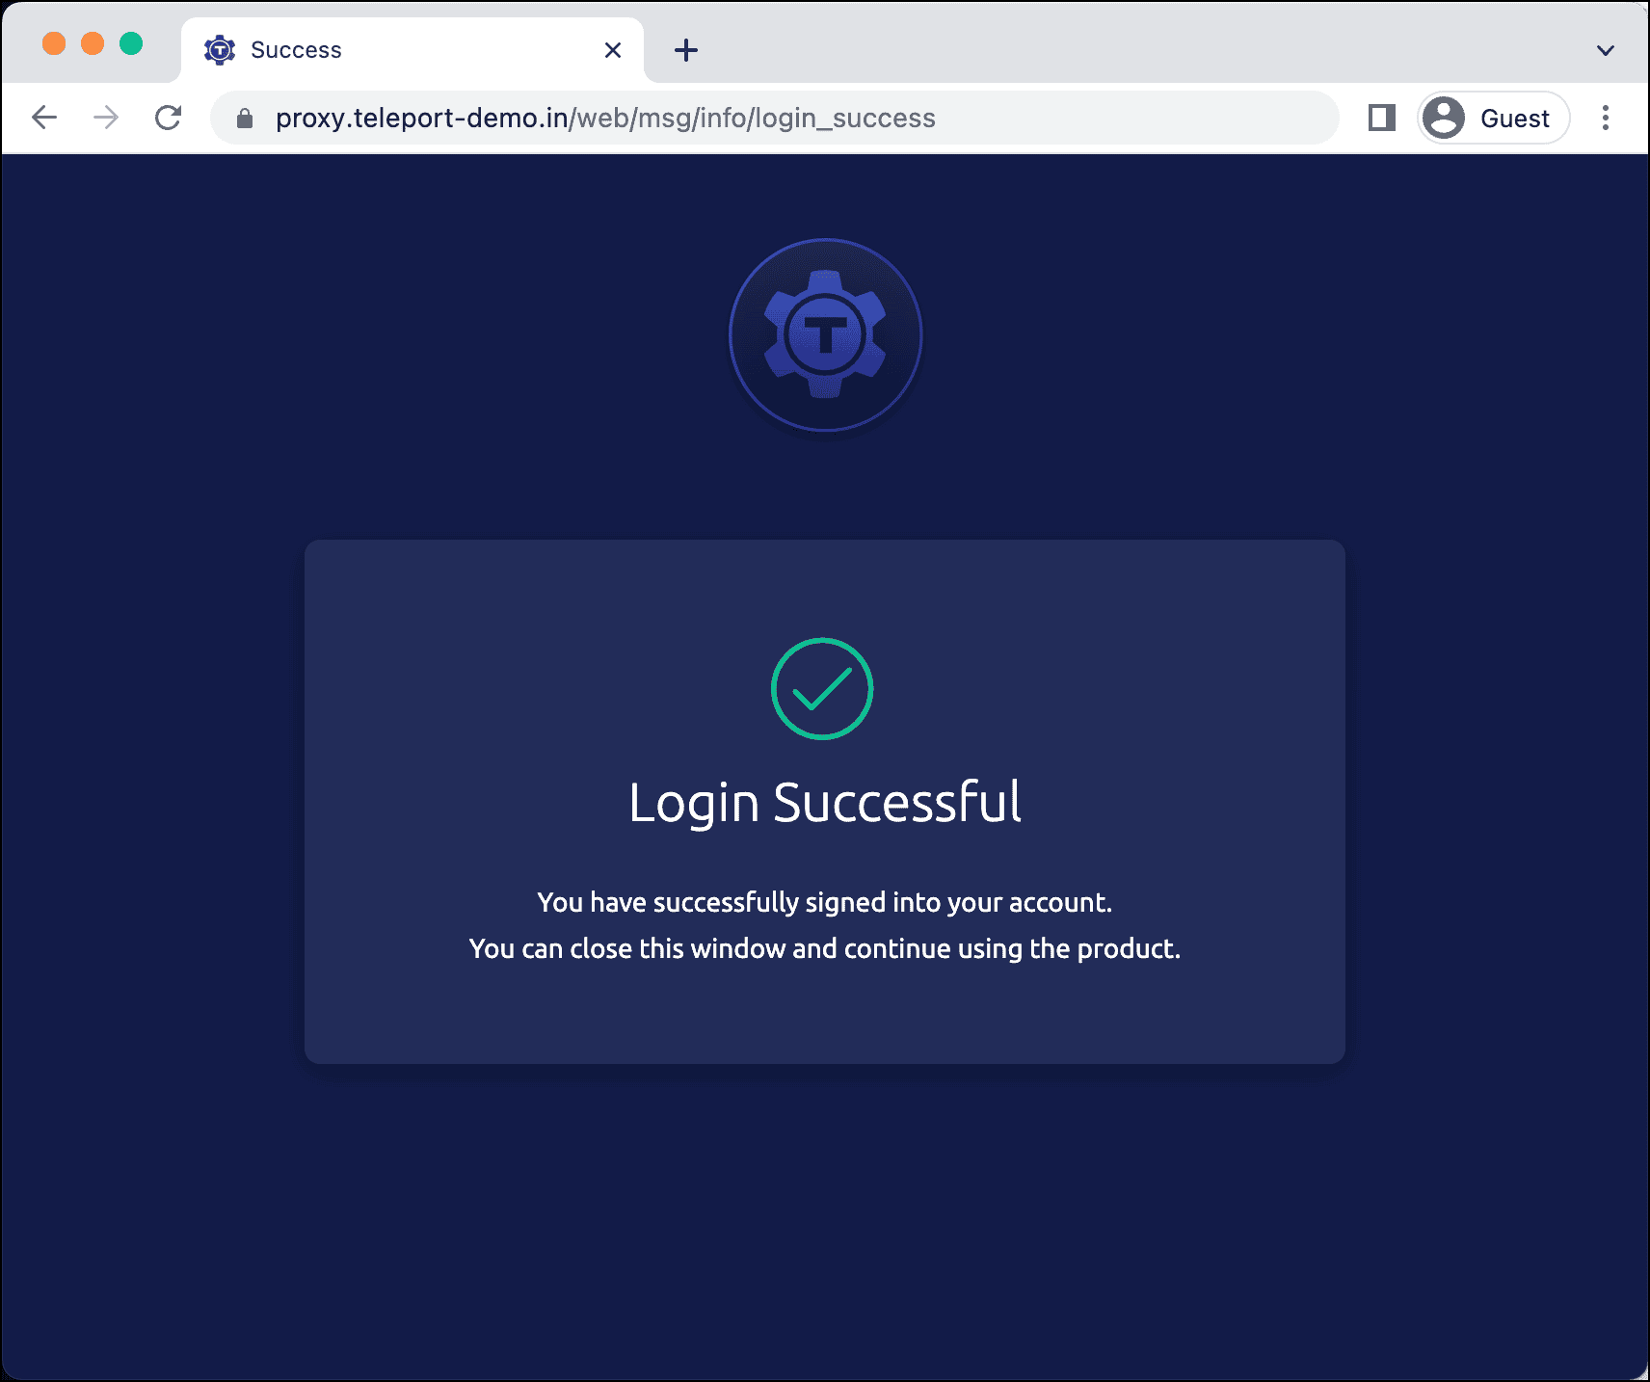
Task: Open the side panel icon
Action: (1382, 118)
